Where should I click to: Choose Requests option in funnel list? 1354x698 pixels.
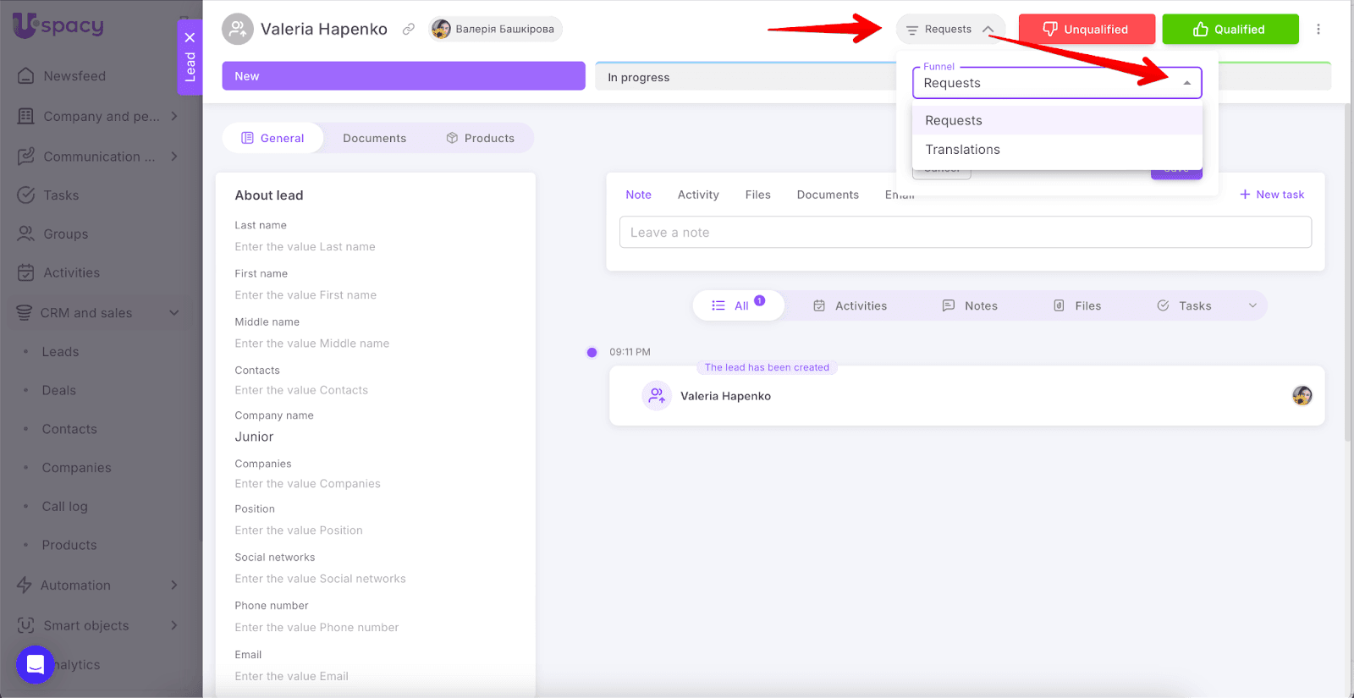(x=954, y=121)
